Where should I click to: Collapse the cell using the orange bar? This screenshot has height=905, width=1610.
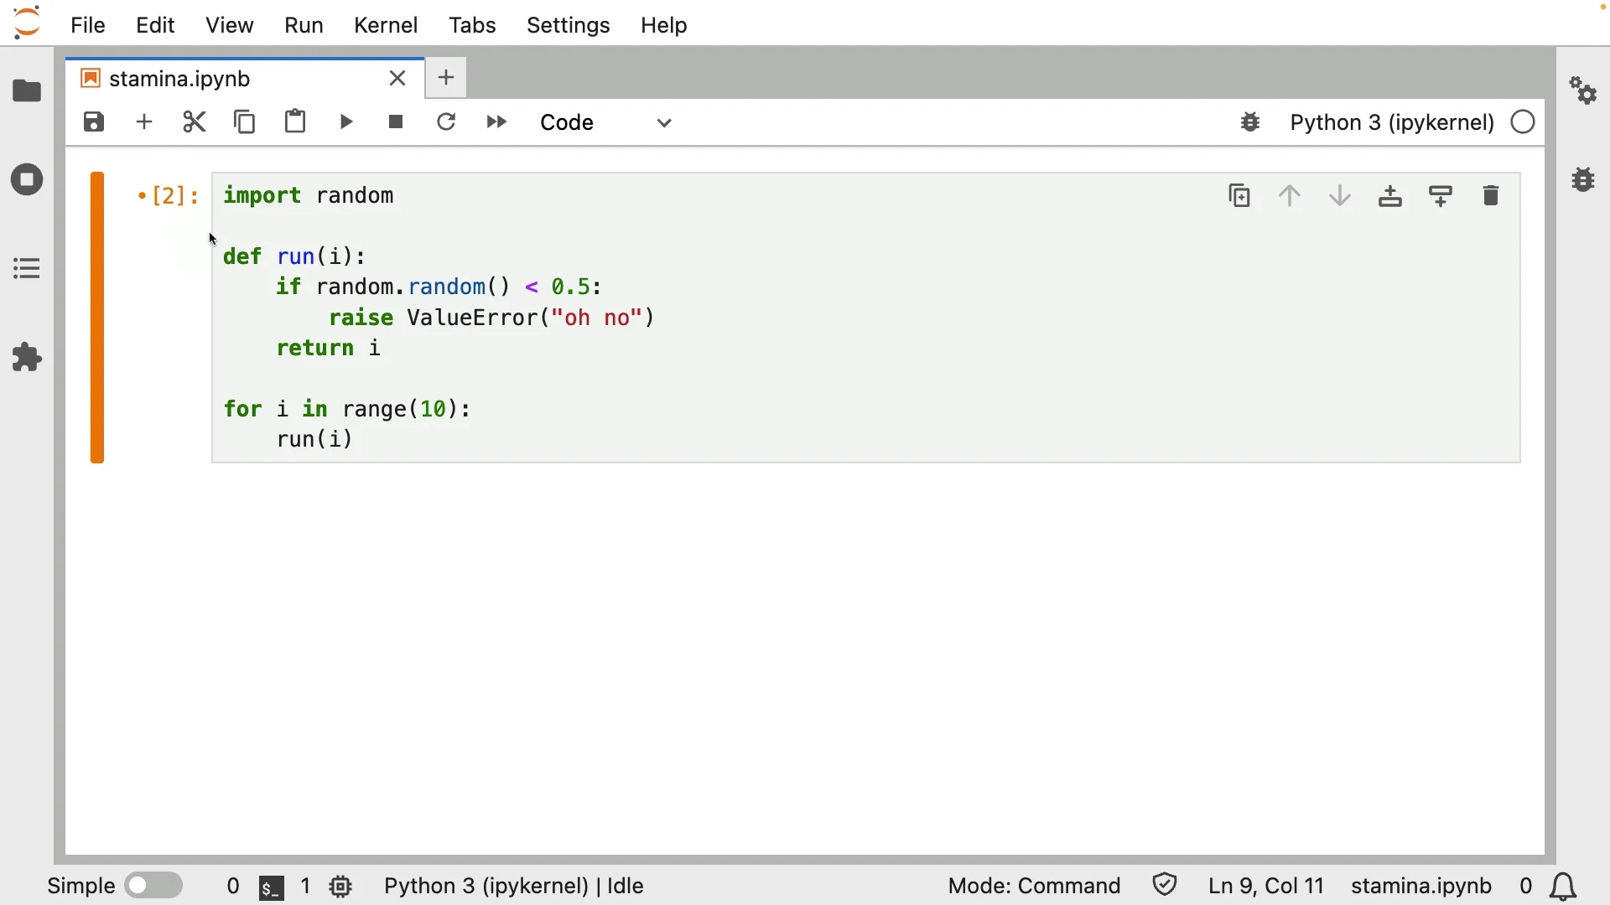(97, 318)
